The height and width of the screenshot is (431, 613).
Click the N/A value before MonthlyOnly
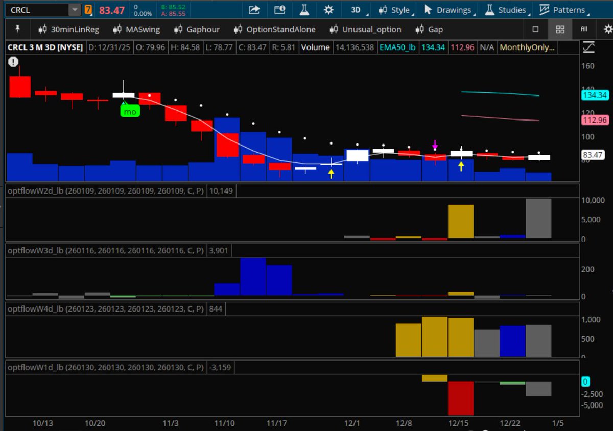coord(487,47)
